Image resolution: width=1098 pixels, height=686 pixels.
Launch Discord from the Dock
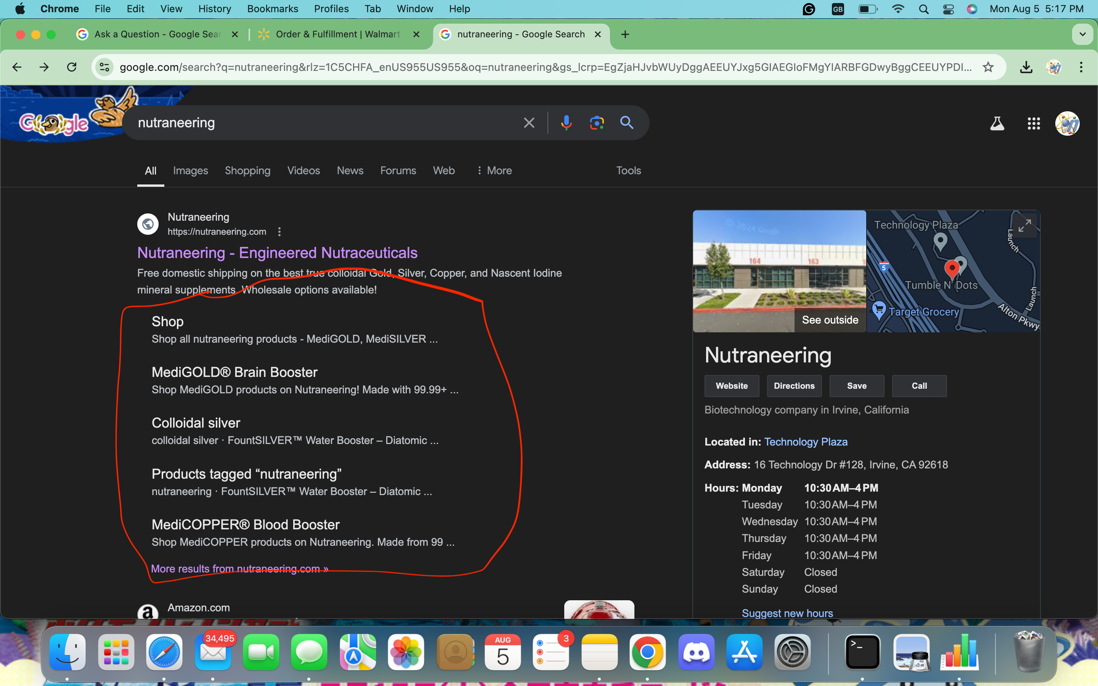(696, 652)
